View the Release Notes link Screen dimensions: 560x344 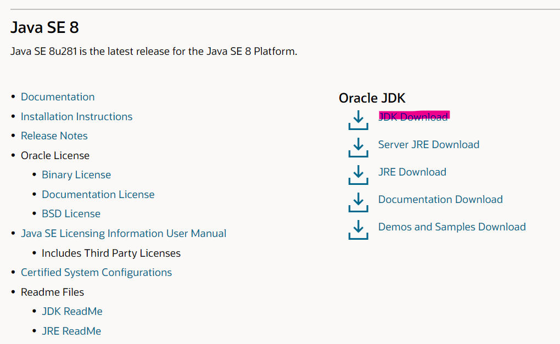54,136
